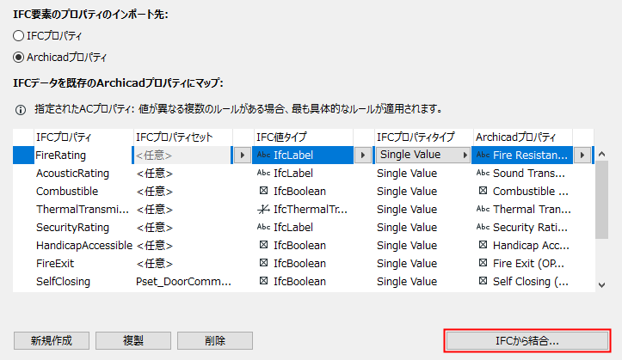Open the Single Value property type dropdown
Image resolution: width=622 pixels, height=360 pixels.
pyautogui.click(x=465, y=156)
